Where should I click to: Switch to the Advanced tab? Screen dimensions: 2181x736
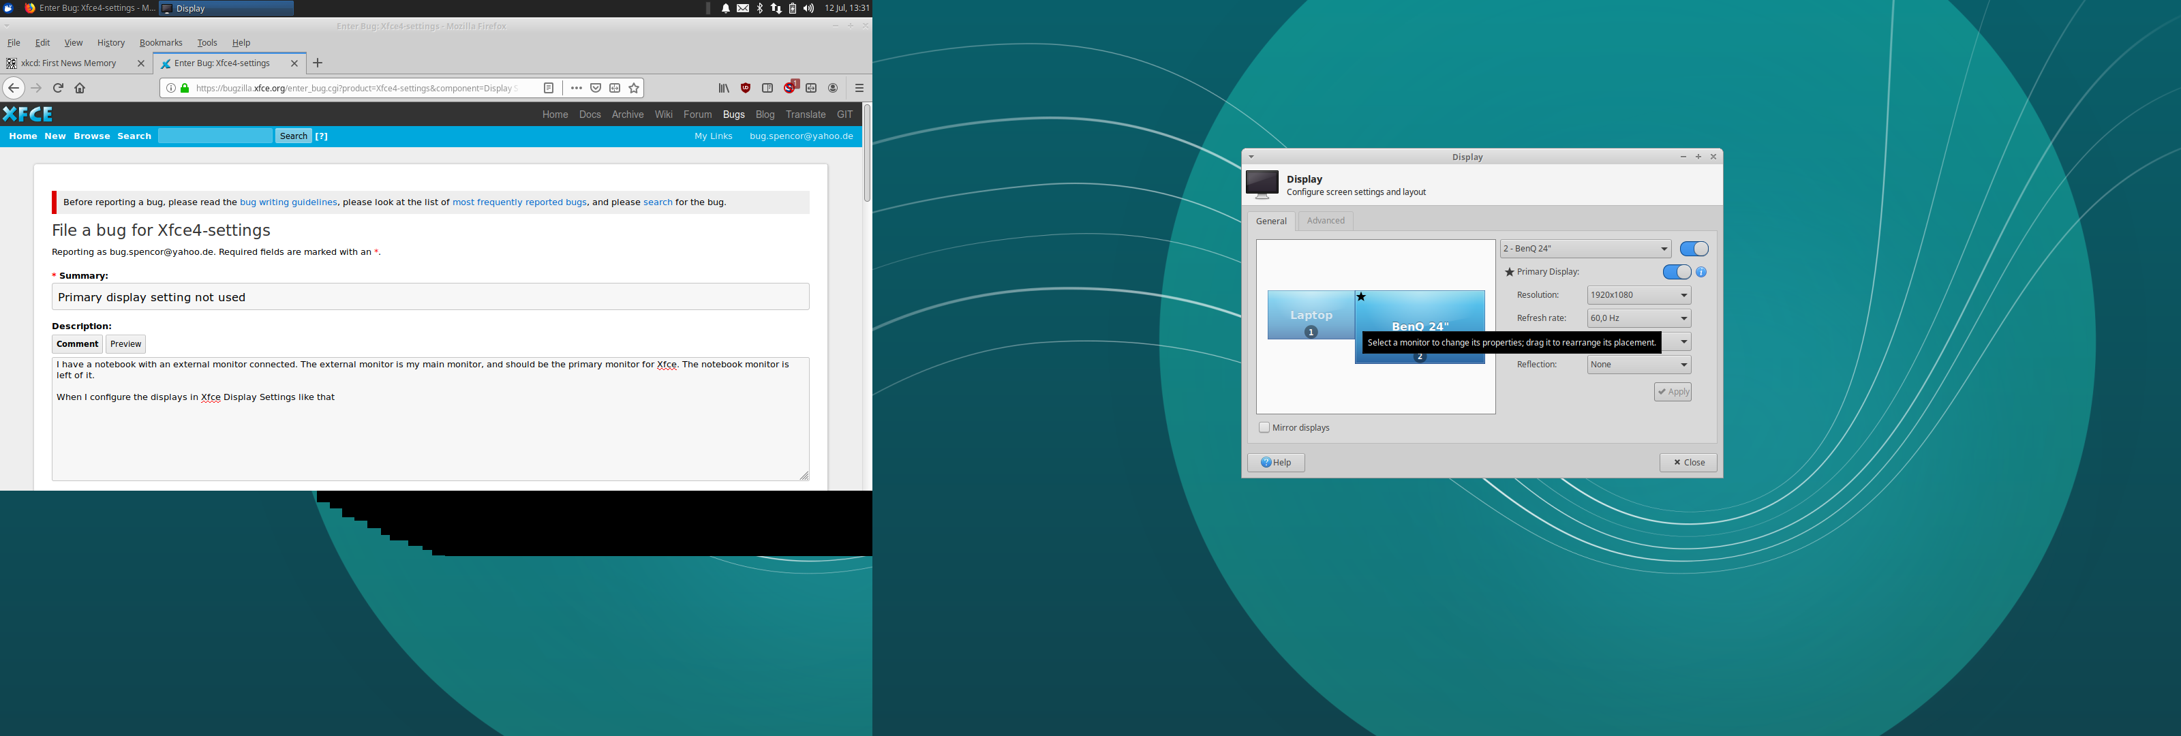[1325, 221]
